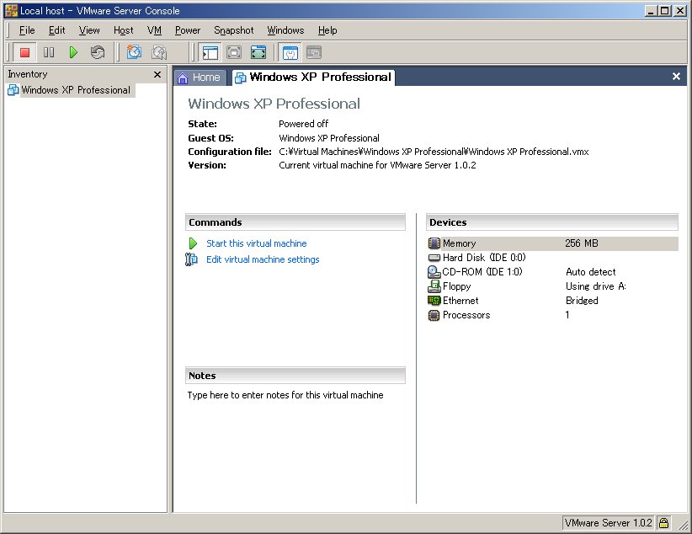692x534 pixels.
Task: Click the Full Screen toolbar icon
Action: tap(258, 52)
